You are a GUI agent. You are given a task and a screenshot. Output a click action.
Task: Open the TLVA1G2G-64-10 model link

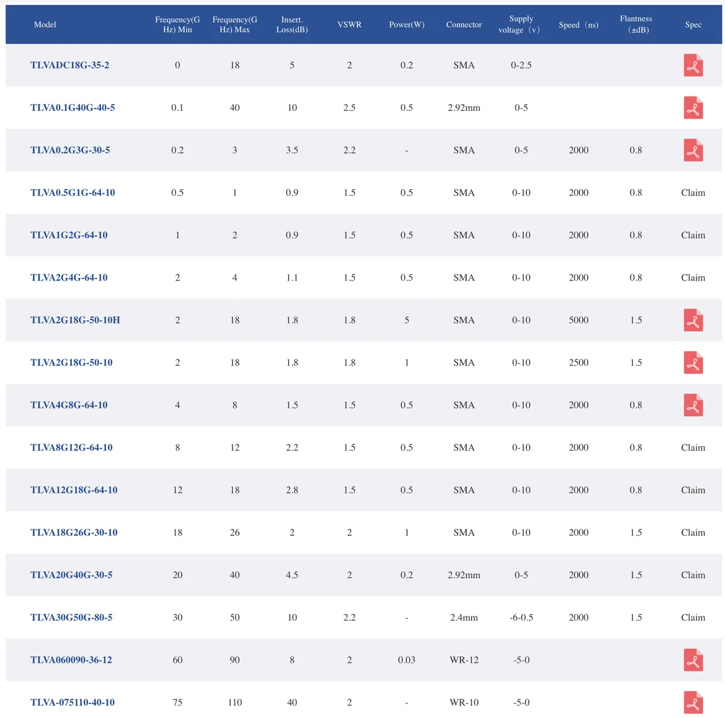pyautogui.click(x=69, y=235)
